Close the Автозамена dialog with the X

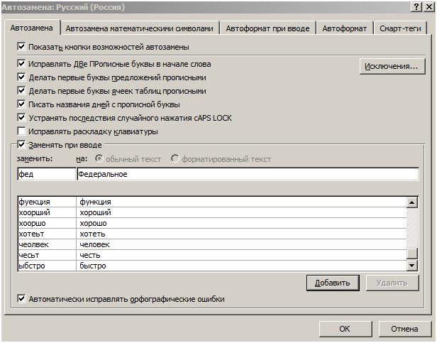(x=429, y=6)
